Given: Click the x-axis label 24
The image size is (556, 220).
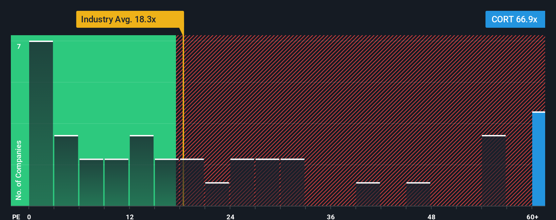Looking at the screenshot, I should [231, 217].
